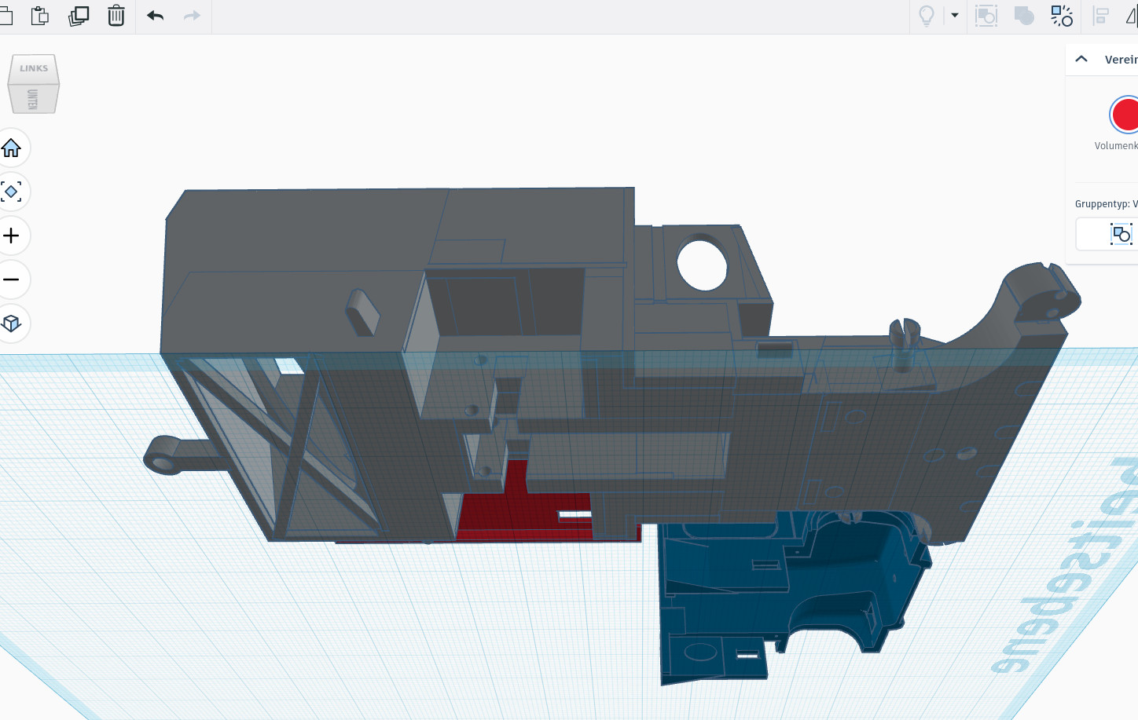Image resolution: width=1138 pixels, height=720 pixels.
Task: Click the Duplicate and repeat icon
Action: [79, 16]
